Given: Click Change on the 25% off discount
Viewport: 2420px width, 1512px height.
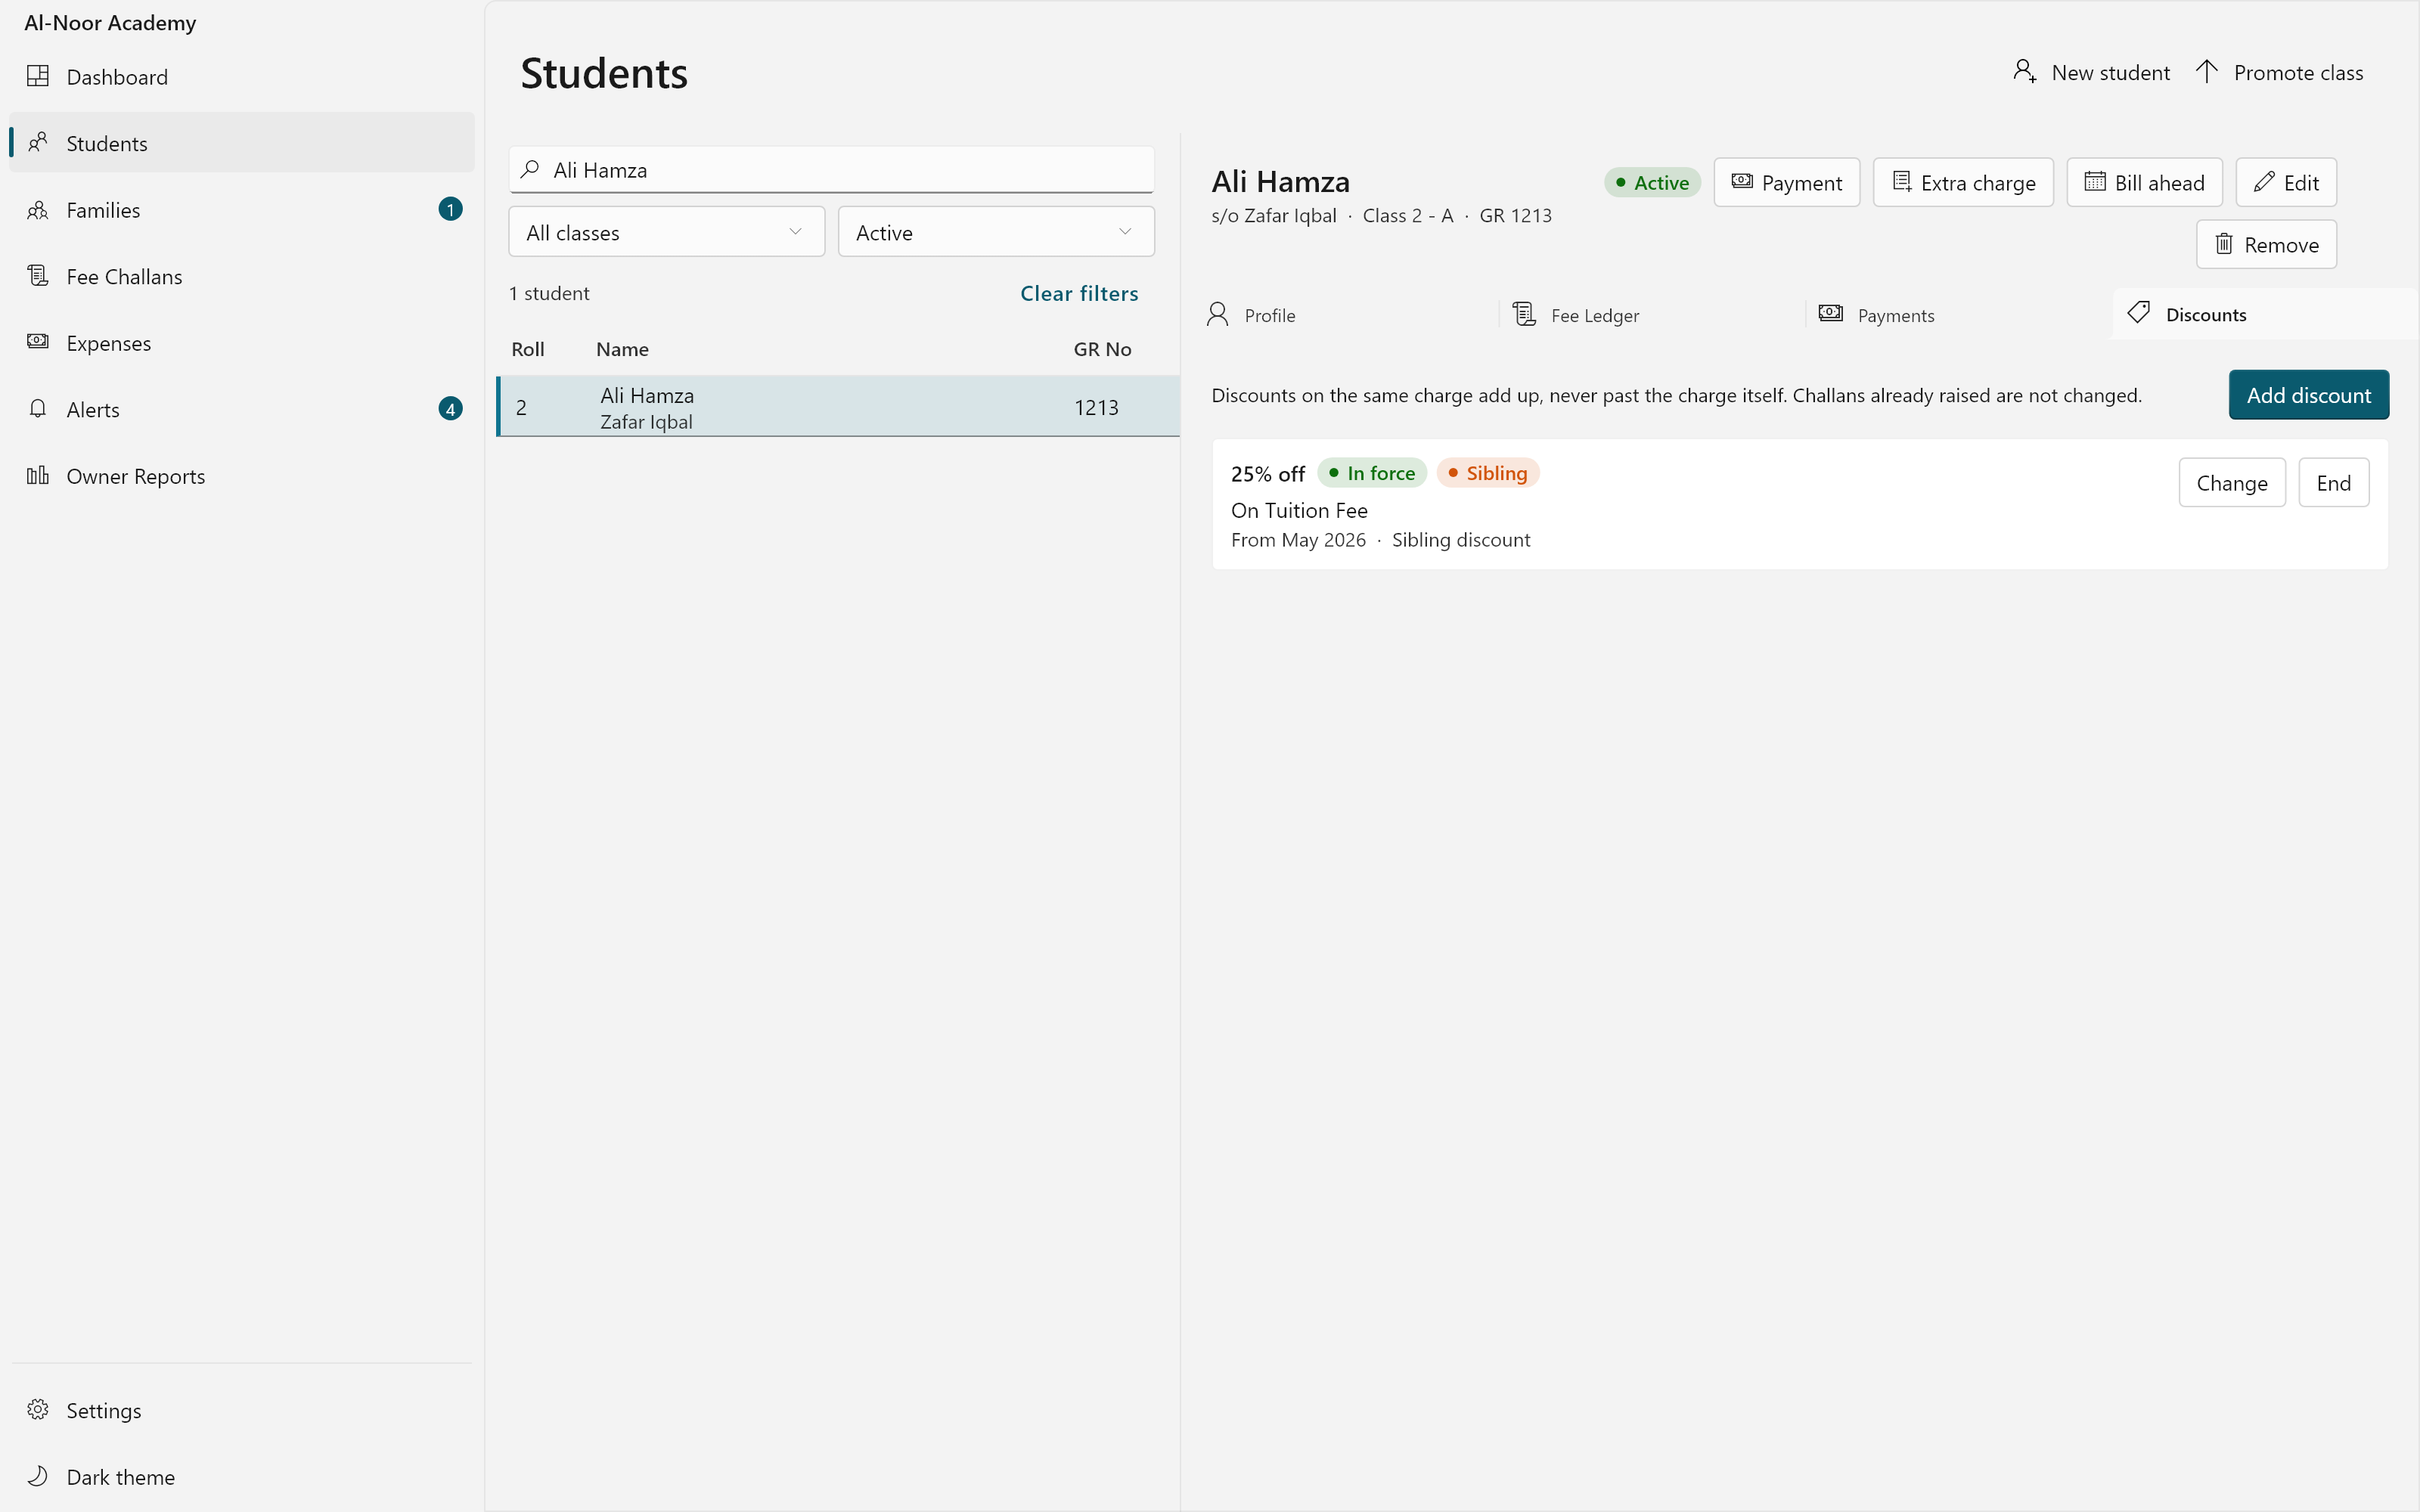Looking at the screenshot, I should coord(2232,483).
